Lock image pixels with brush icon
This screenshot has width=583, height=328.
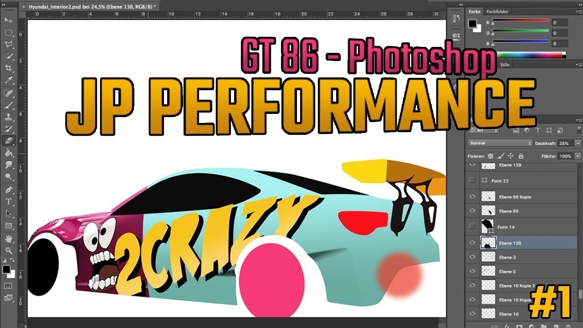point(501,156)
